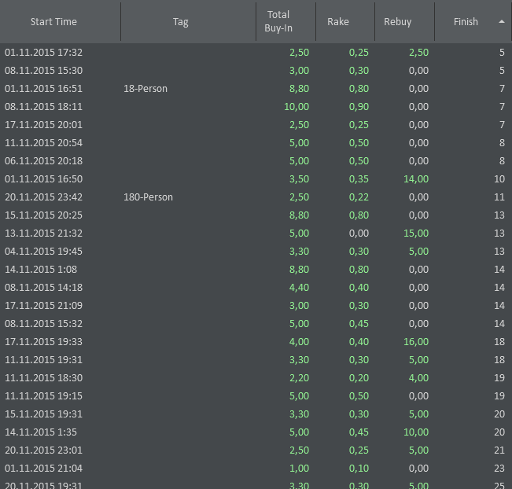Image resolution: width=512 pixels, height=489 pixels.
Task: Click the 180-Person tag cell
Action: click(x=148, y=197)
